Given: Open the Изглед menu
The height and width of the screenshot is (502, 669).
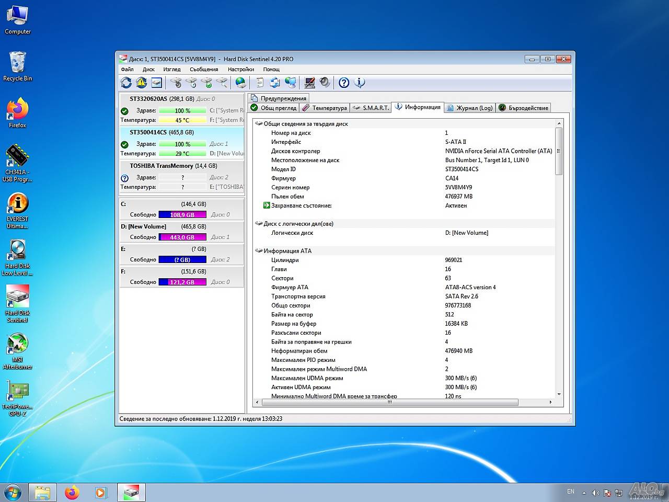Looking at the screenshot, I should pyautogui.click(x=172, y=69).
